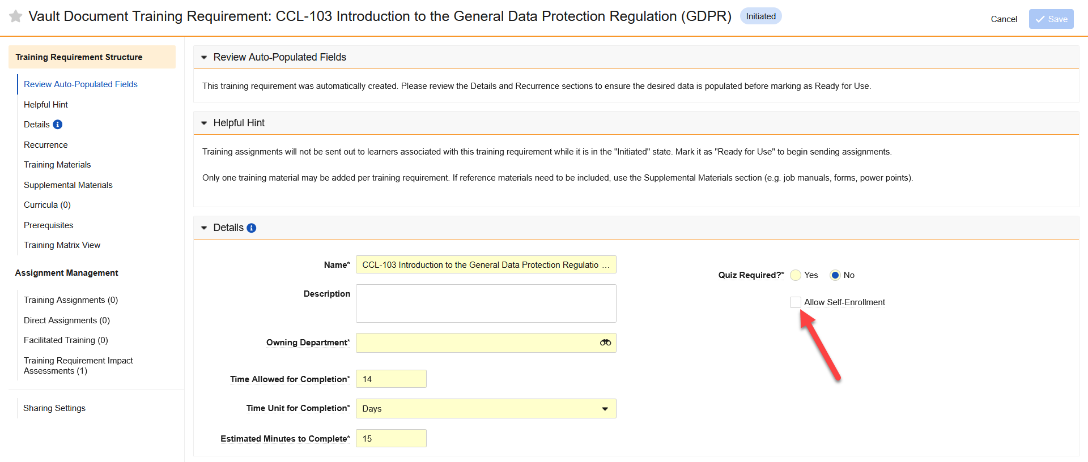This screenshot has height=462, width=1088.
Task: Open Recurrence section from sidebar
Action: [x=45, y=145]
